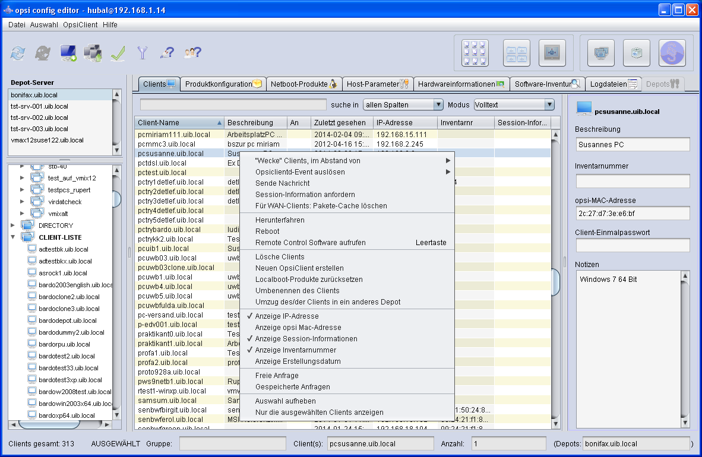Toggle Anzeige IP-Adresse column option
Viewport: 702px width, 457px height.
click(x=286, y=316)
